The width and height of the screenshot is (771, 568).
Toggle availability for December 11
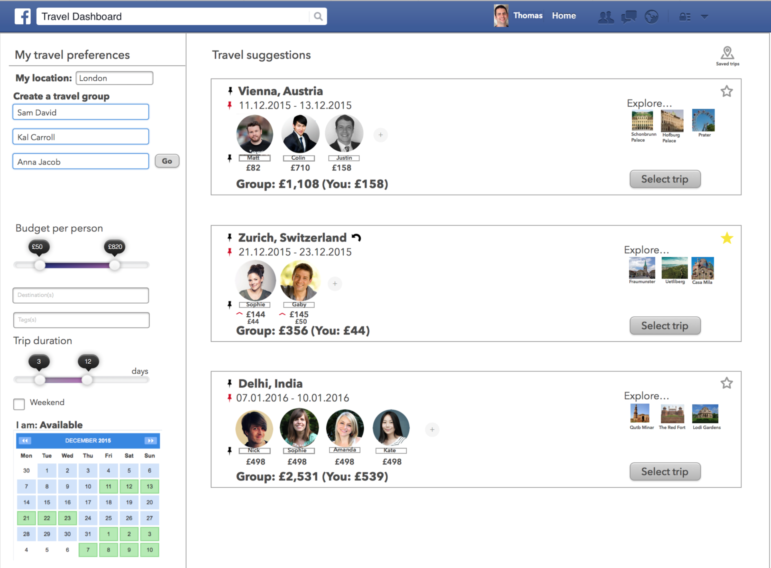coord(108,487)
